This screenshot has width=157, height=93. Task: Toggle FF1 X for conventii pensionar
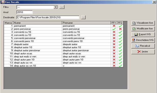[114, 38]
